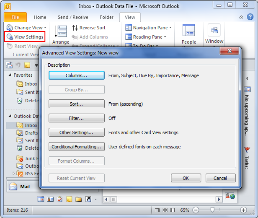Open Conditional Formatting options
Image resolution: width=258 pixels, height=218 pixels.
click(x=77, y=147)
